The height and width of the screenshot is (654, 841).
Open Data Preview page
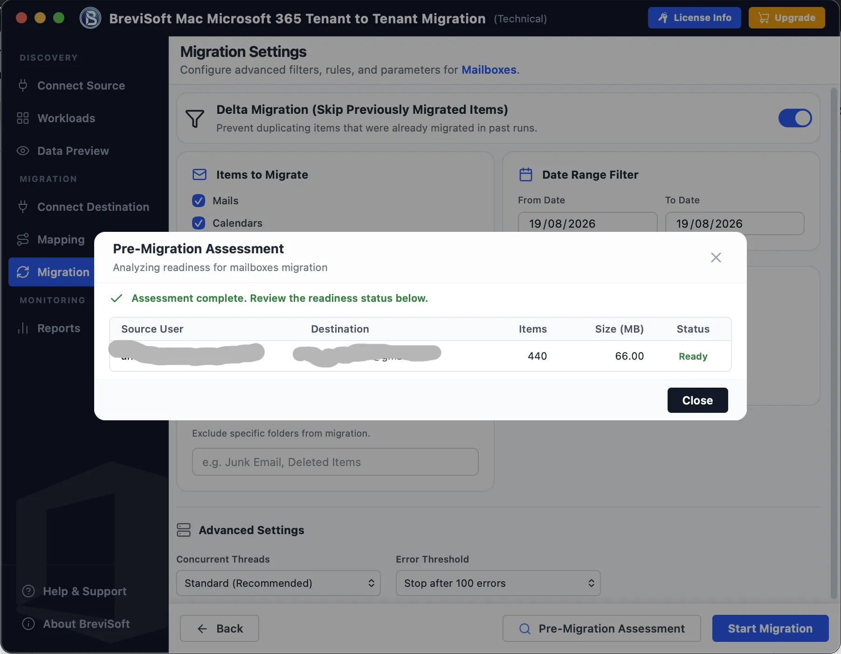[73, 151]
